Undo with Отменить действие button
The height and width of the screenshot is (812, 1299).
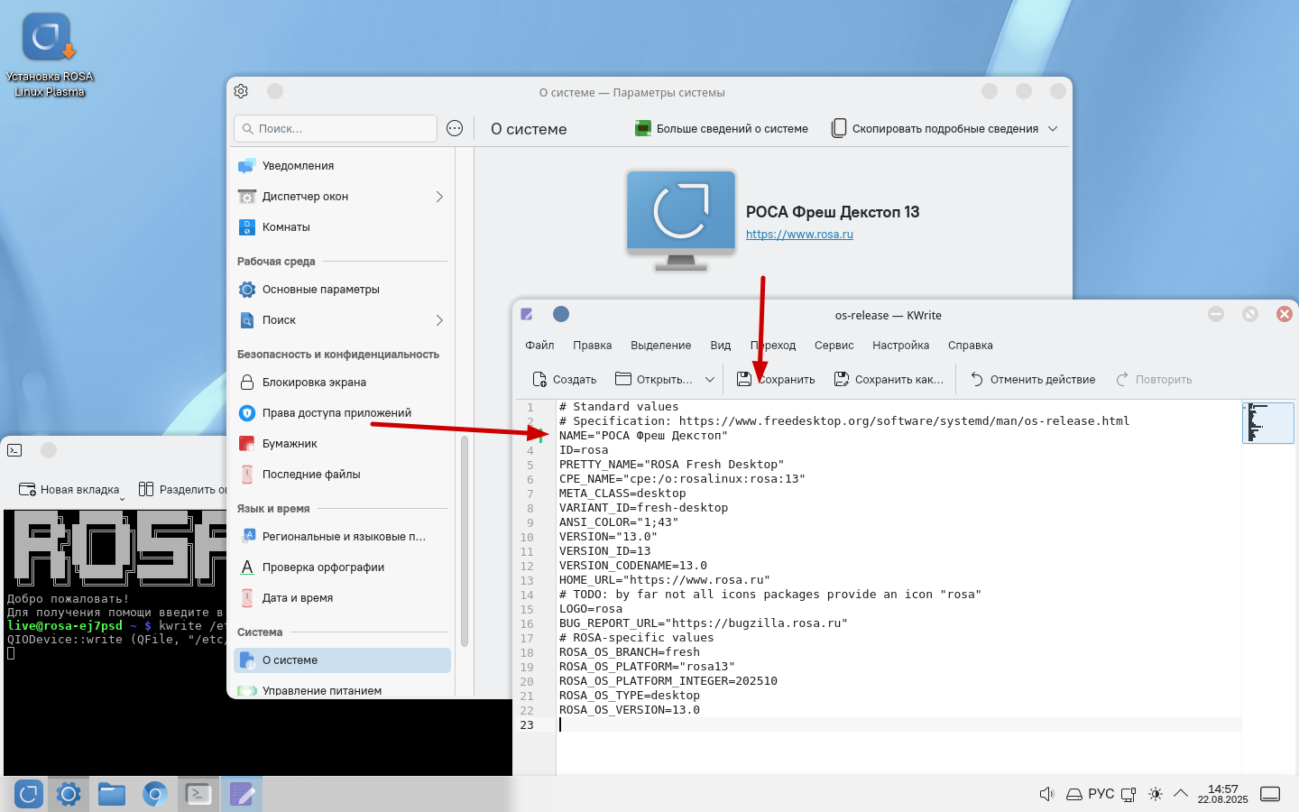tap(1032, 380)
